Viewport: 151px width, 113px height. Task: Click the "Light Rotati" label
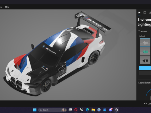[x=145, y=83]
